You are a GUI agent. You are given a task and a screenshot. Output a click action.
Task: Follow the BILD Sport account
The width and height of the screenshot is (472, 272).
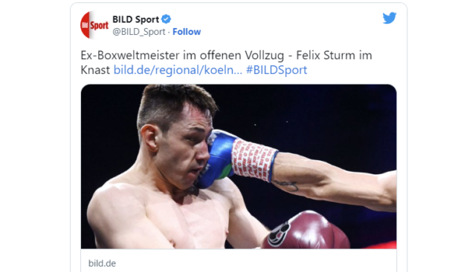(187, 32)
